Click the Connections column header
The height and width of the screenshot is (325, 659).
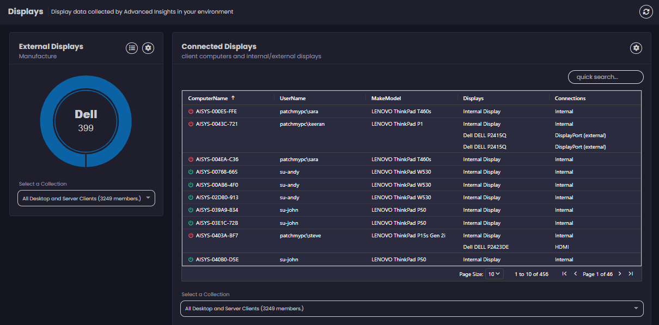click(x=570, y=99)
